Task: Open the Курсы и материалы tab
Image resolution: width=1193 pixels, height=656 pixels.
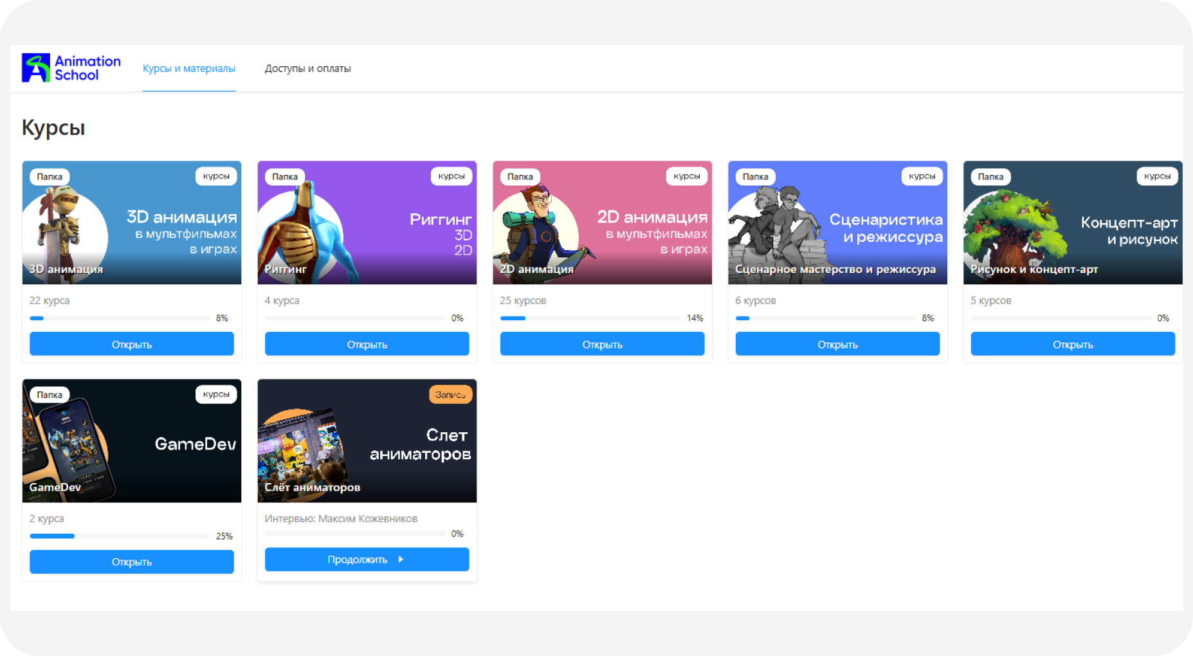Action: tap(189, 68)
